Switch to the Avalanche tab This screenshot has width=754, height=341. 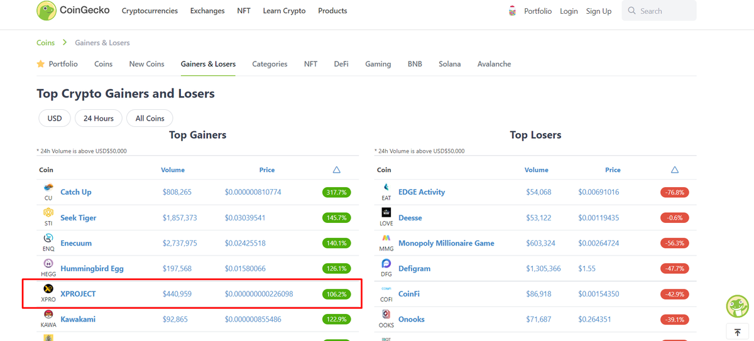click(x=494, y=64)
